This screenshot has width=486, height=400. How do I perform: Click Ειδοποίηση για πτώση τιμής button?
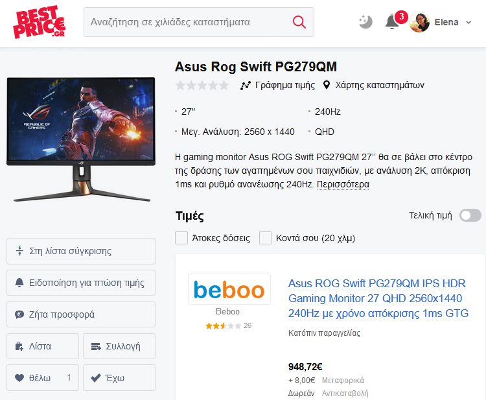pos(81,283)
